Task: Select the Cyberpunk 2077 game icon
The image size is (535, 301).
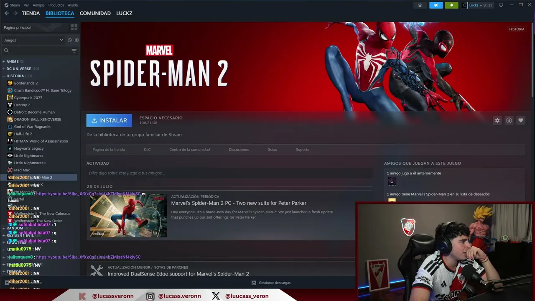Action: (10, 97)
